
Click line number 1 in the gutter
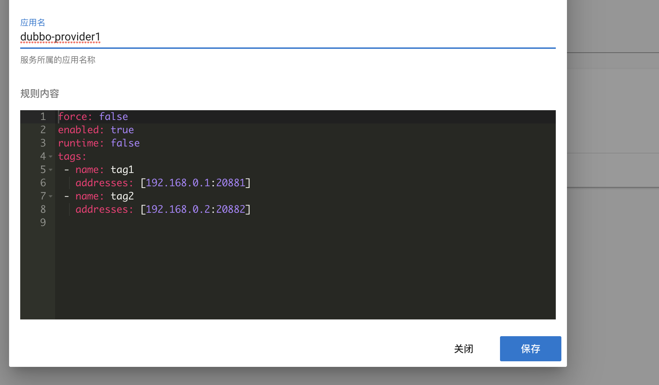(x=43, y=116)
